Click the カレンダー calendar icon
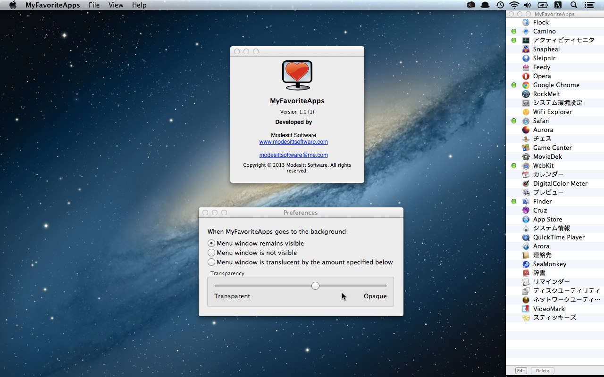604x377 pixels. point(526,175)
